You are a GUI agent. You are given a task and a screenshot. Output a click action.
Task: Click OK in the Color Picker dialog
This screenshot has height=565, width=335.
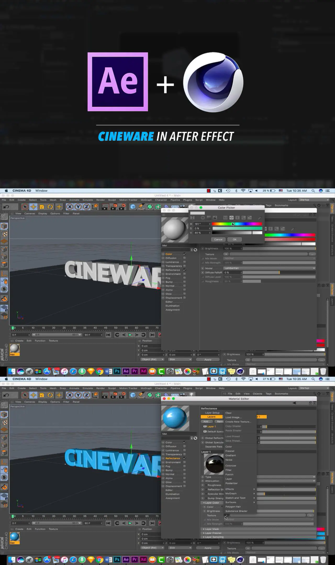234,239
